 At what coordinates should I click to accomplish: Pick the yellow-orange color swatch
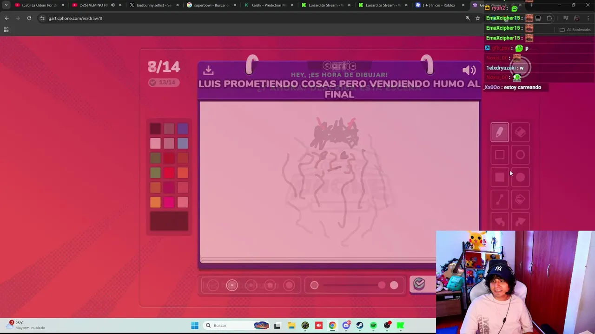pos(155,202)
